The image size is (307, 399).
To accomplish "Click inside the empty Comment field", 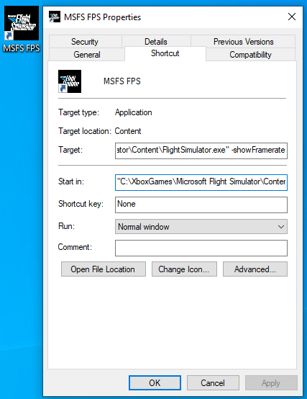I will pyautogui.click(x=201, y=248).
